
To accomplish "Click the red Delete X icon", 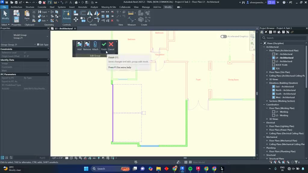I will tap(112, 20).
